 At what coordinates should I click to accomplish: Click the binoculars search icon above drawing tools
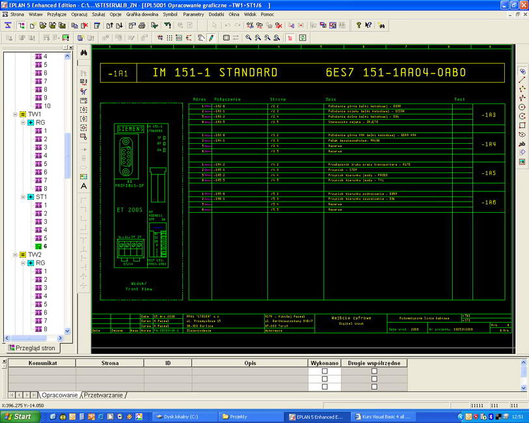(84, 53)
